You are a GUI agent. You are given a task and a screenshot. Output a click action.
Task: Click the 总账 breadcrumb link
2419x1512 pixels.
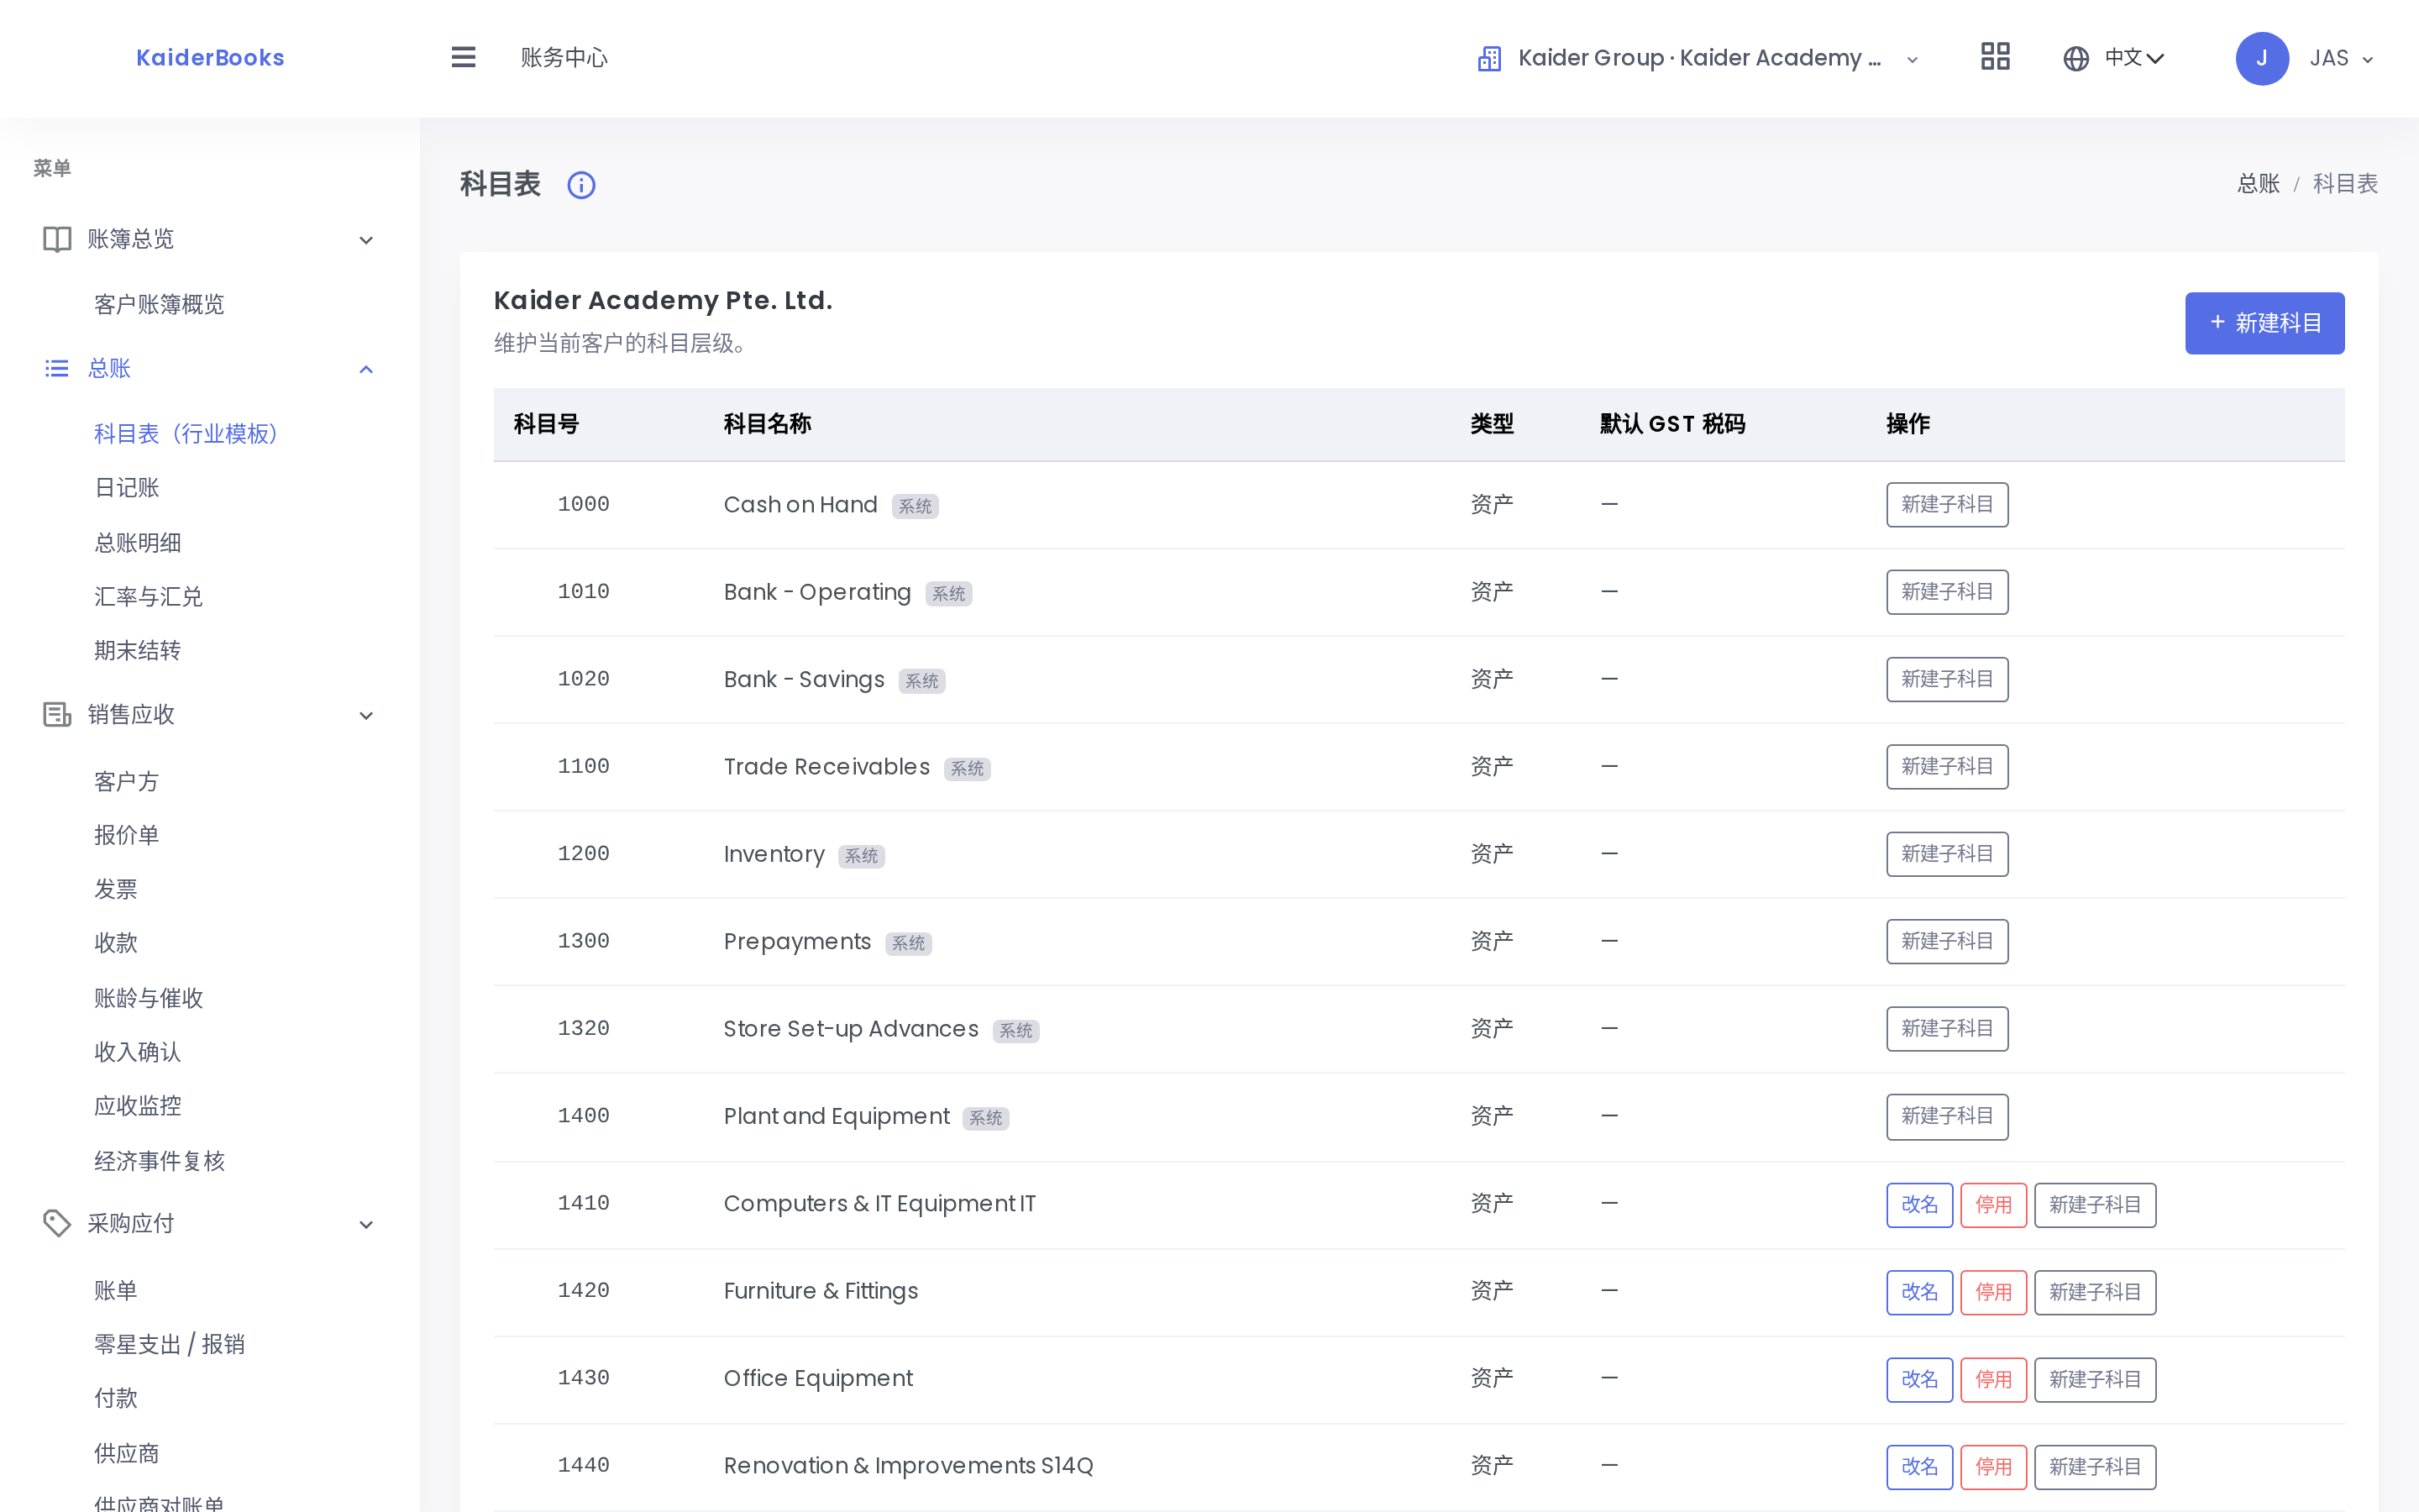click(x=2258, y=184)
